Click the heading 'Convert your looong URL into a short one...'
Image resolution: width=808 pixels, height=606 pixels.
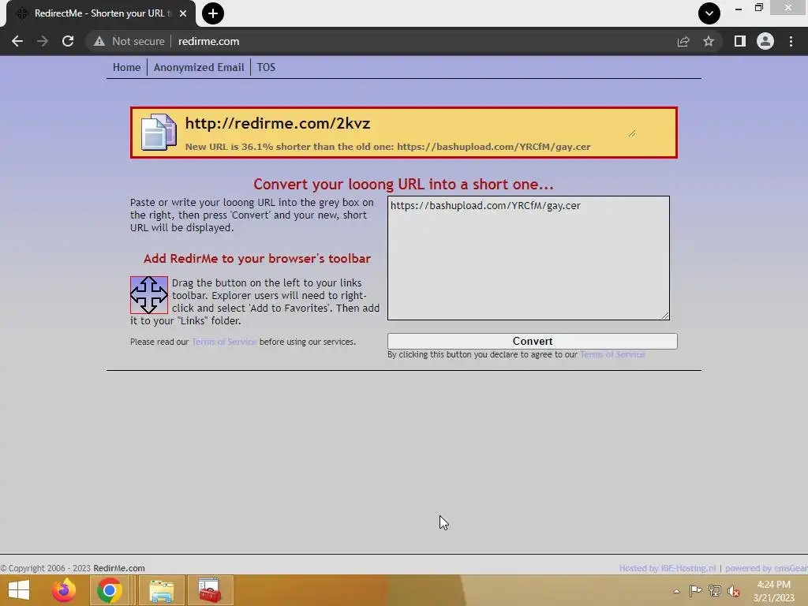coord(403,185)
